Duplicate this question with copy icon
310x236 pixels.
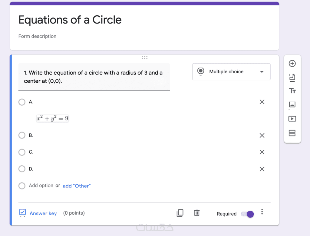click(x=180, y=213)
